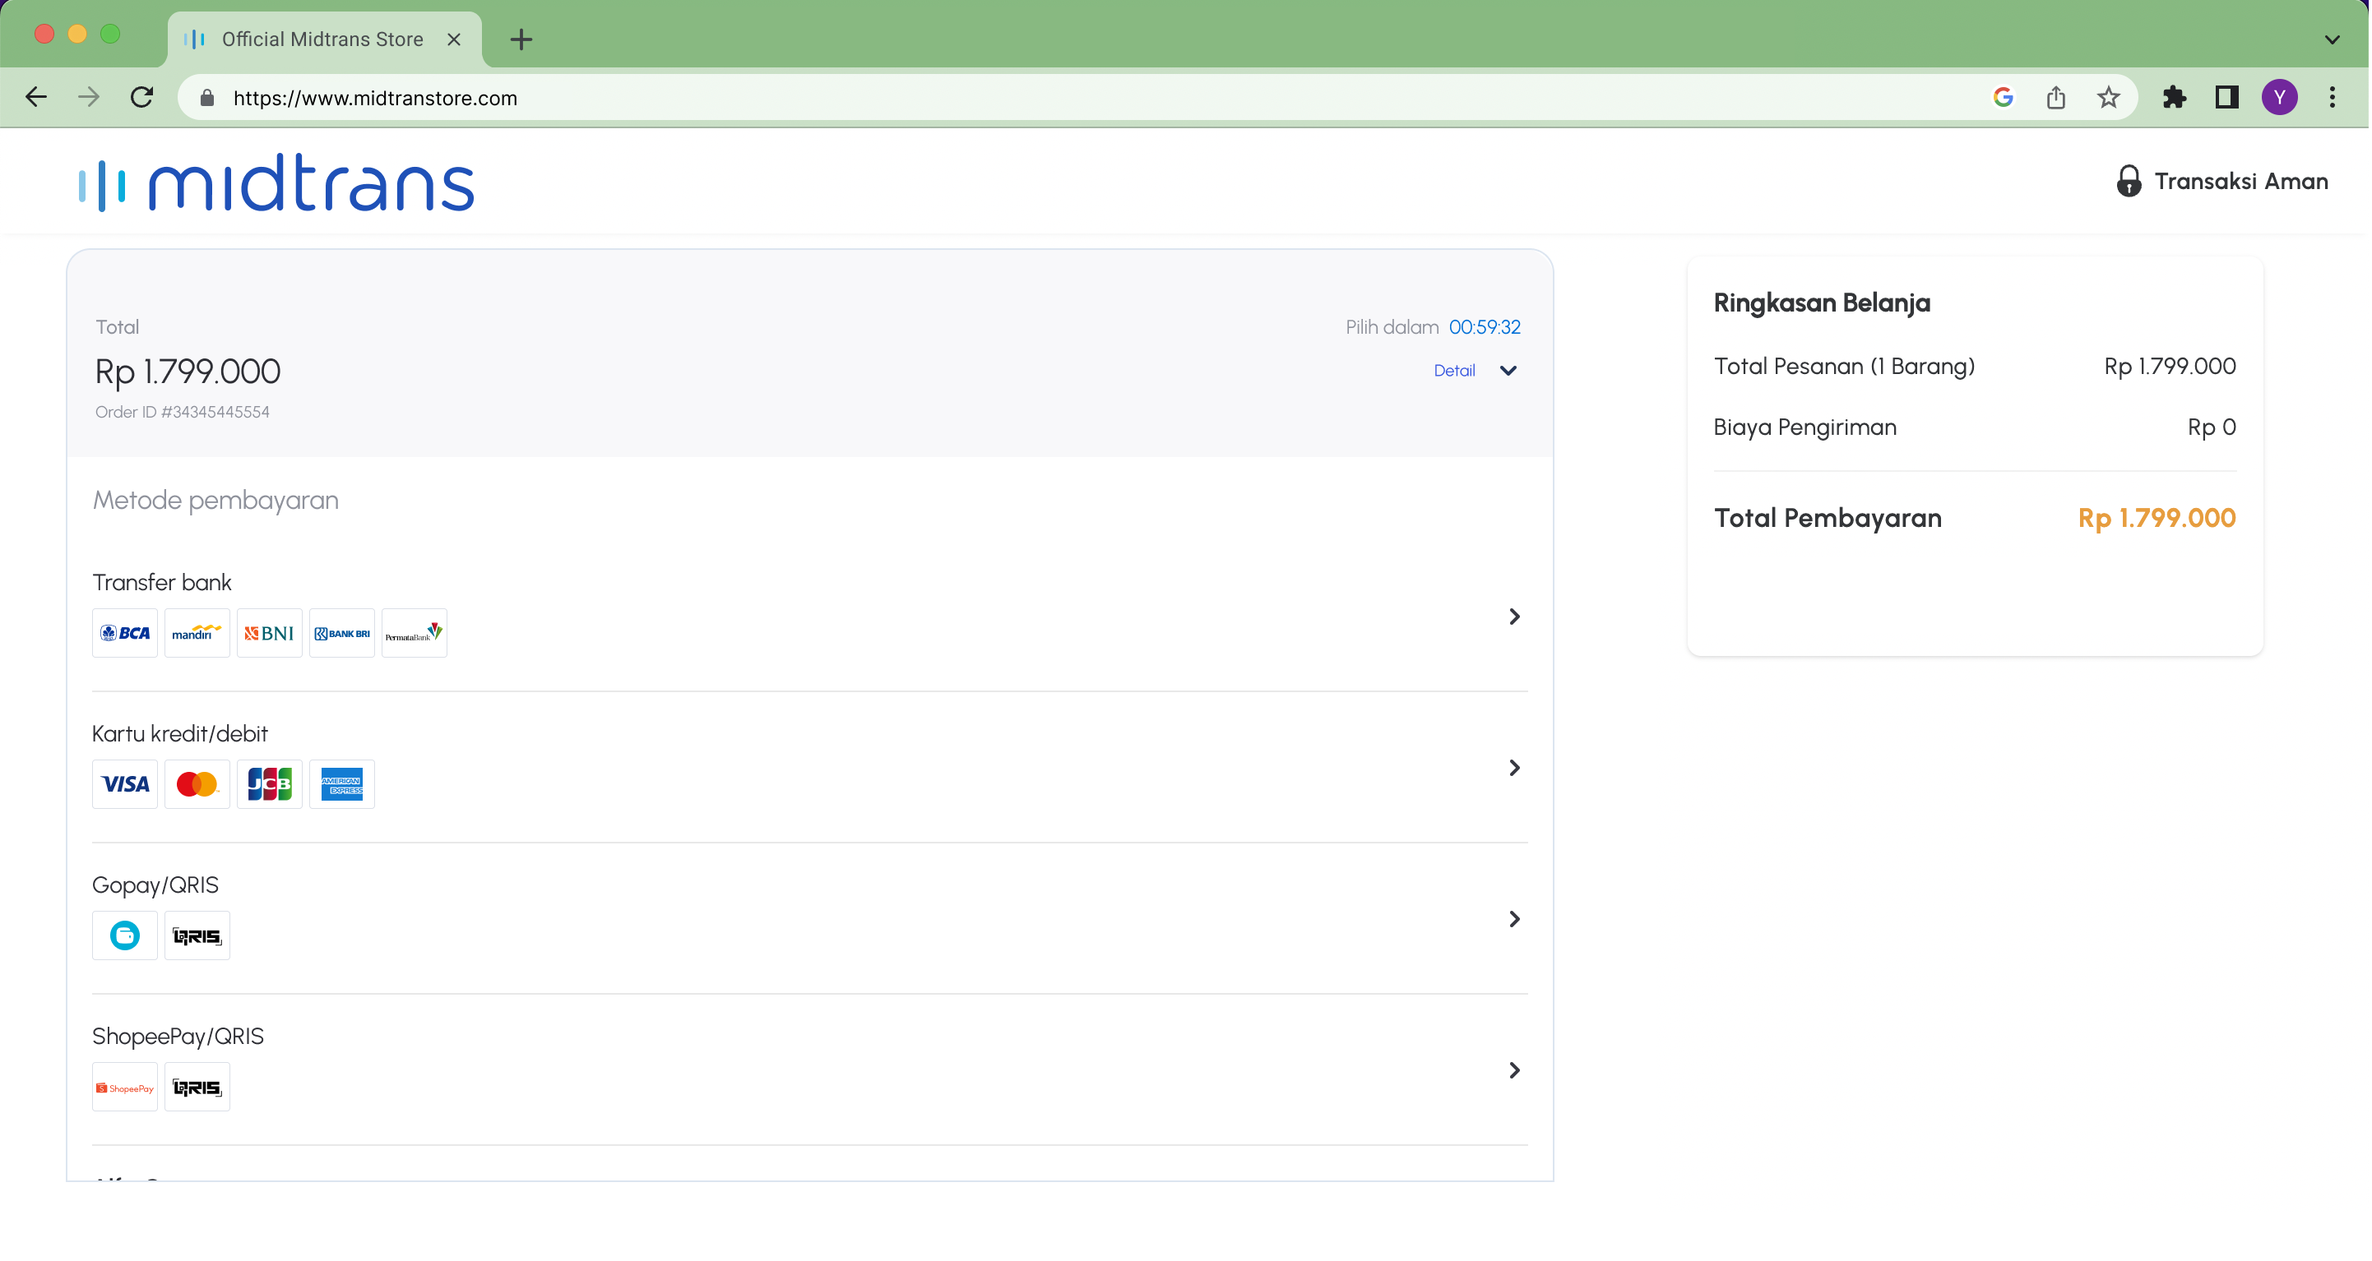This screenshot has width=2372, height=1261.
Task: Click the Permata Bank logo
Action: (415, 633)
